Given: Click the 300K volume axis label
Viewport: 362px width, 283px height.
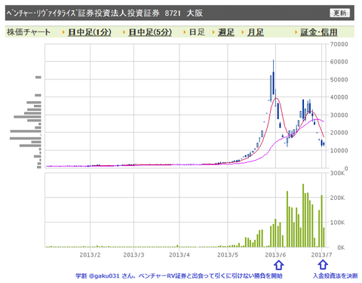Looking at the screenshot, I should point(337,173).
